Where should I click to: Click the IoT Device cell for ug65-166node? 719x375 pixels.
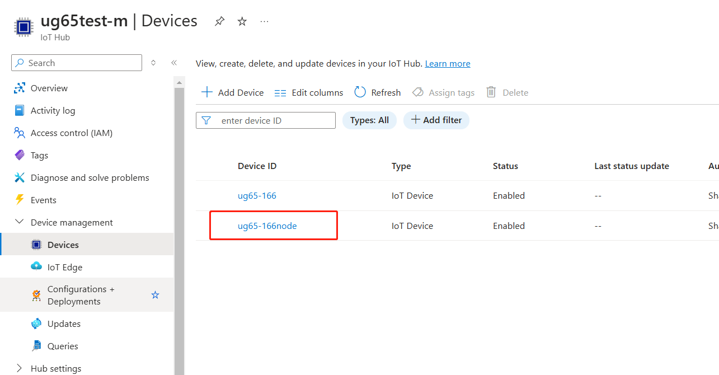pos(412,226)
